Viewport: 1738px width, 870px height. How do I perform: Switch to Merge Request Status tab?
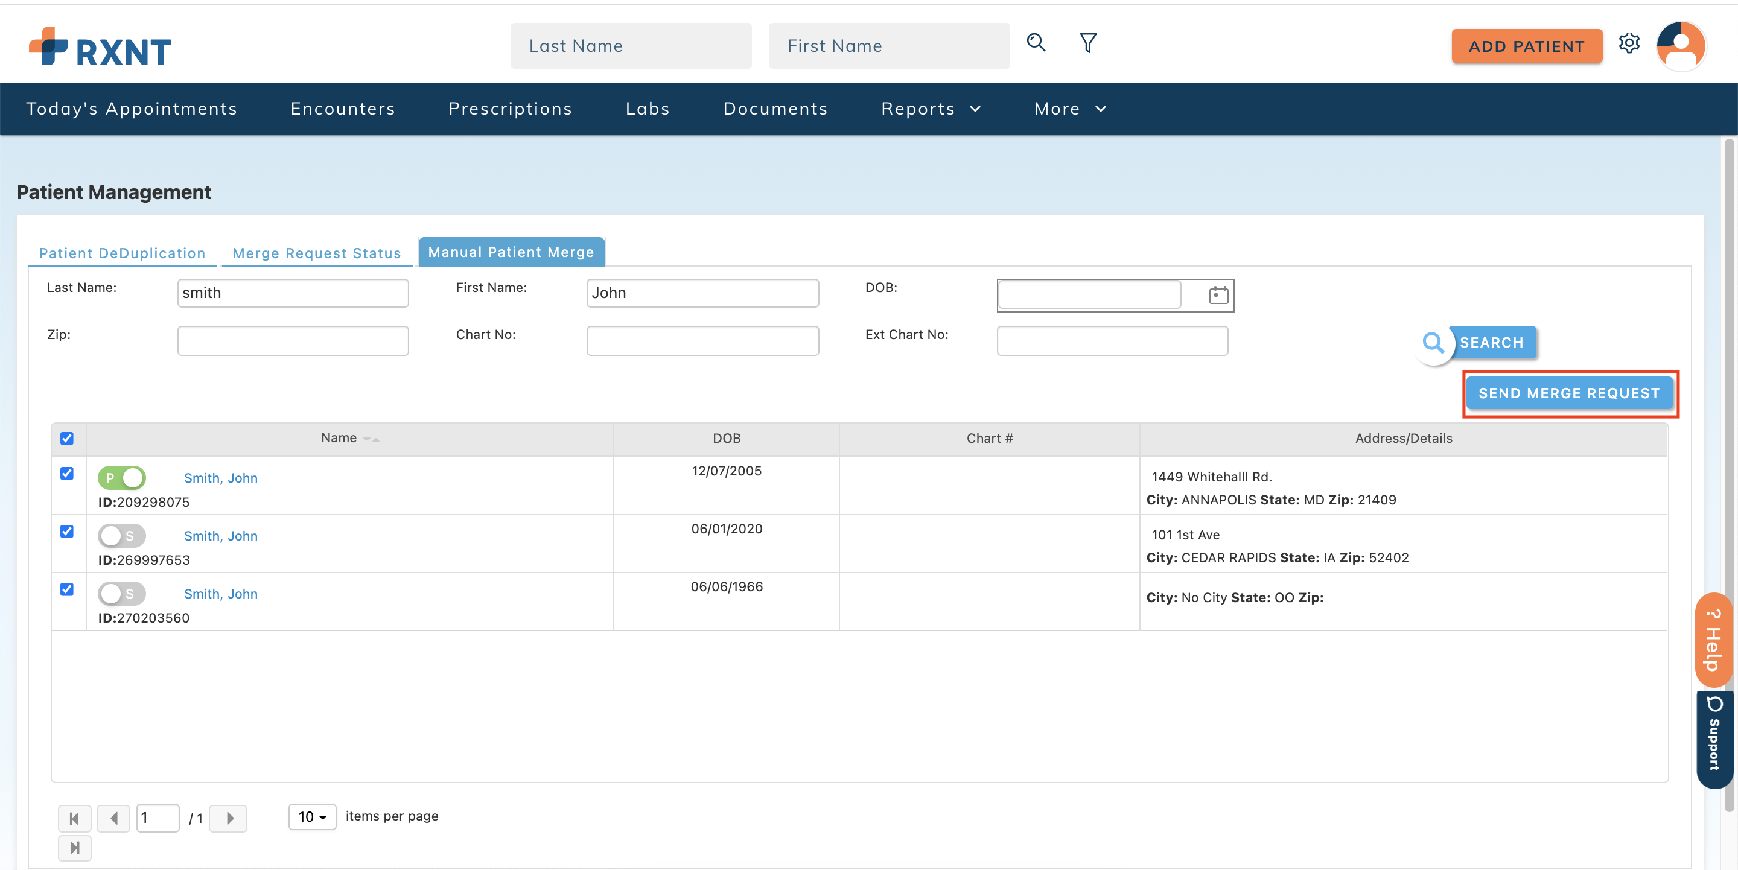(x=316, y=253)
